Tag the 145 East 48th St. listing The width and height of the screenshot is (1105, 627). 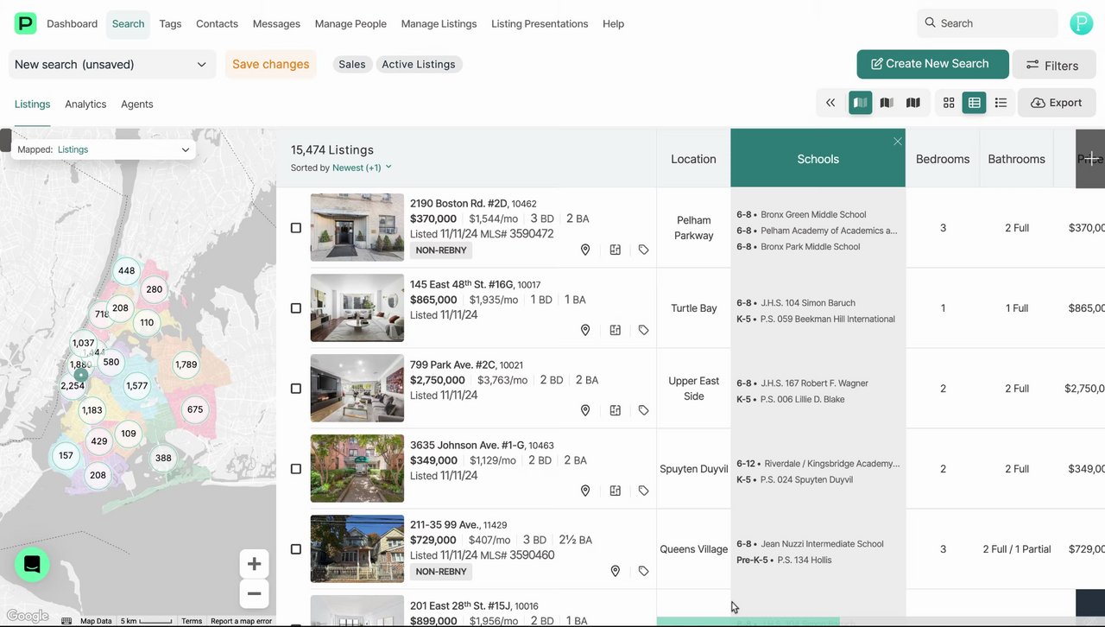click(x=644, y=330)
